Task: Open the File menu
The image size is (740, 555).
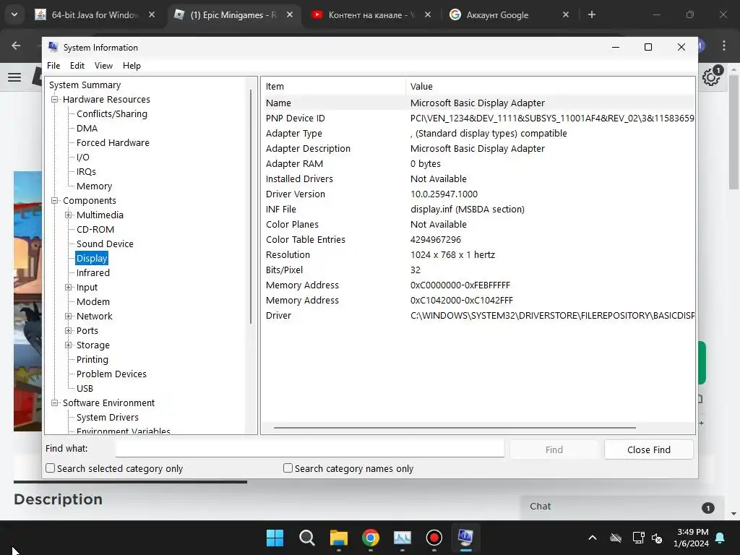Action: pos(53,66)
